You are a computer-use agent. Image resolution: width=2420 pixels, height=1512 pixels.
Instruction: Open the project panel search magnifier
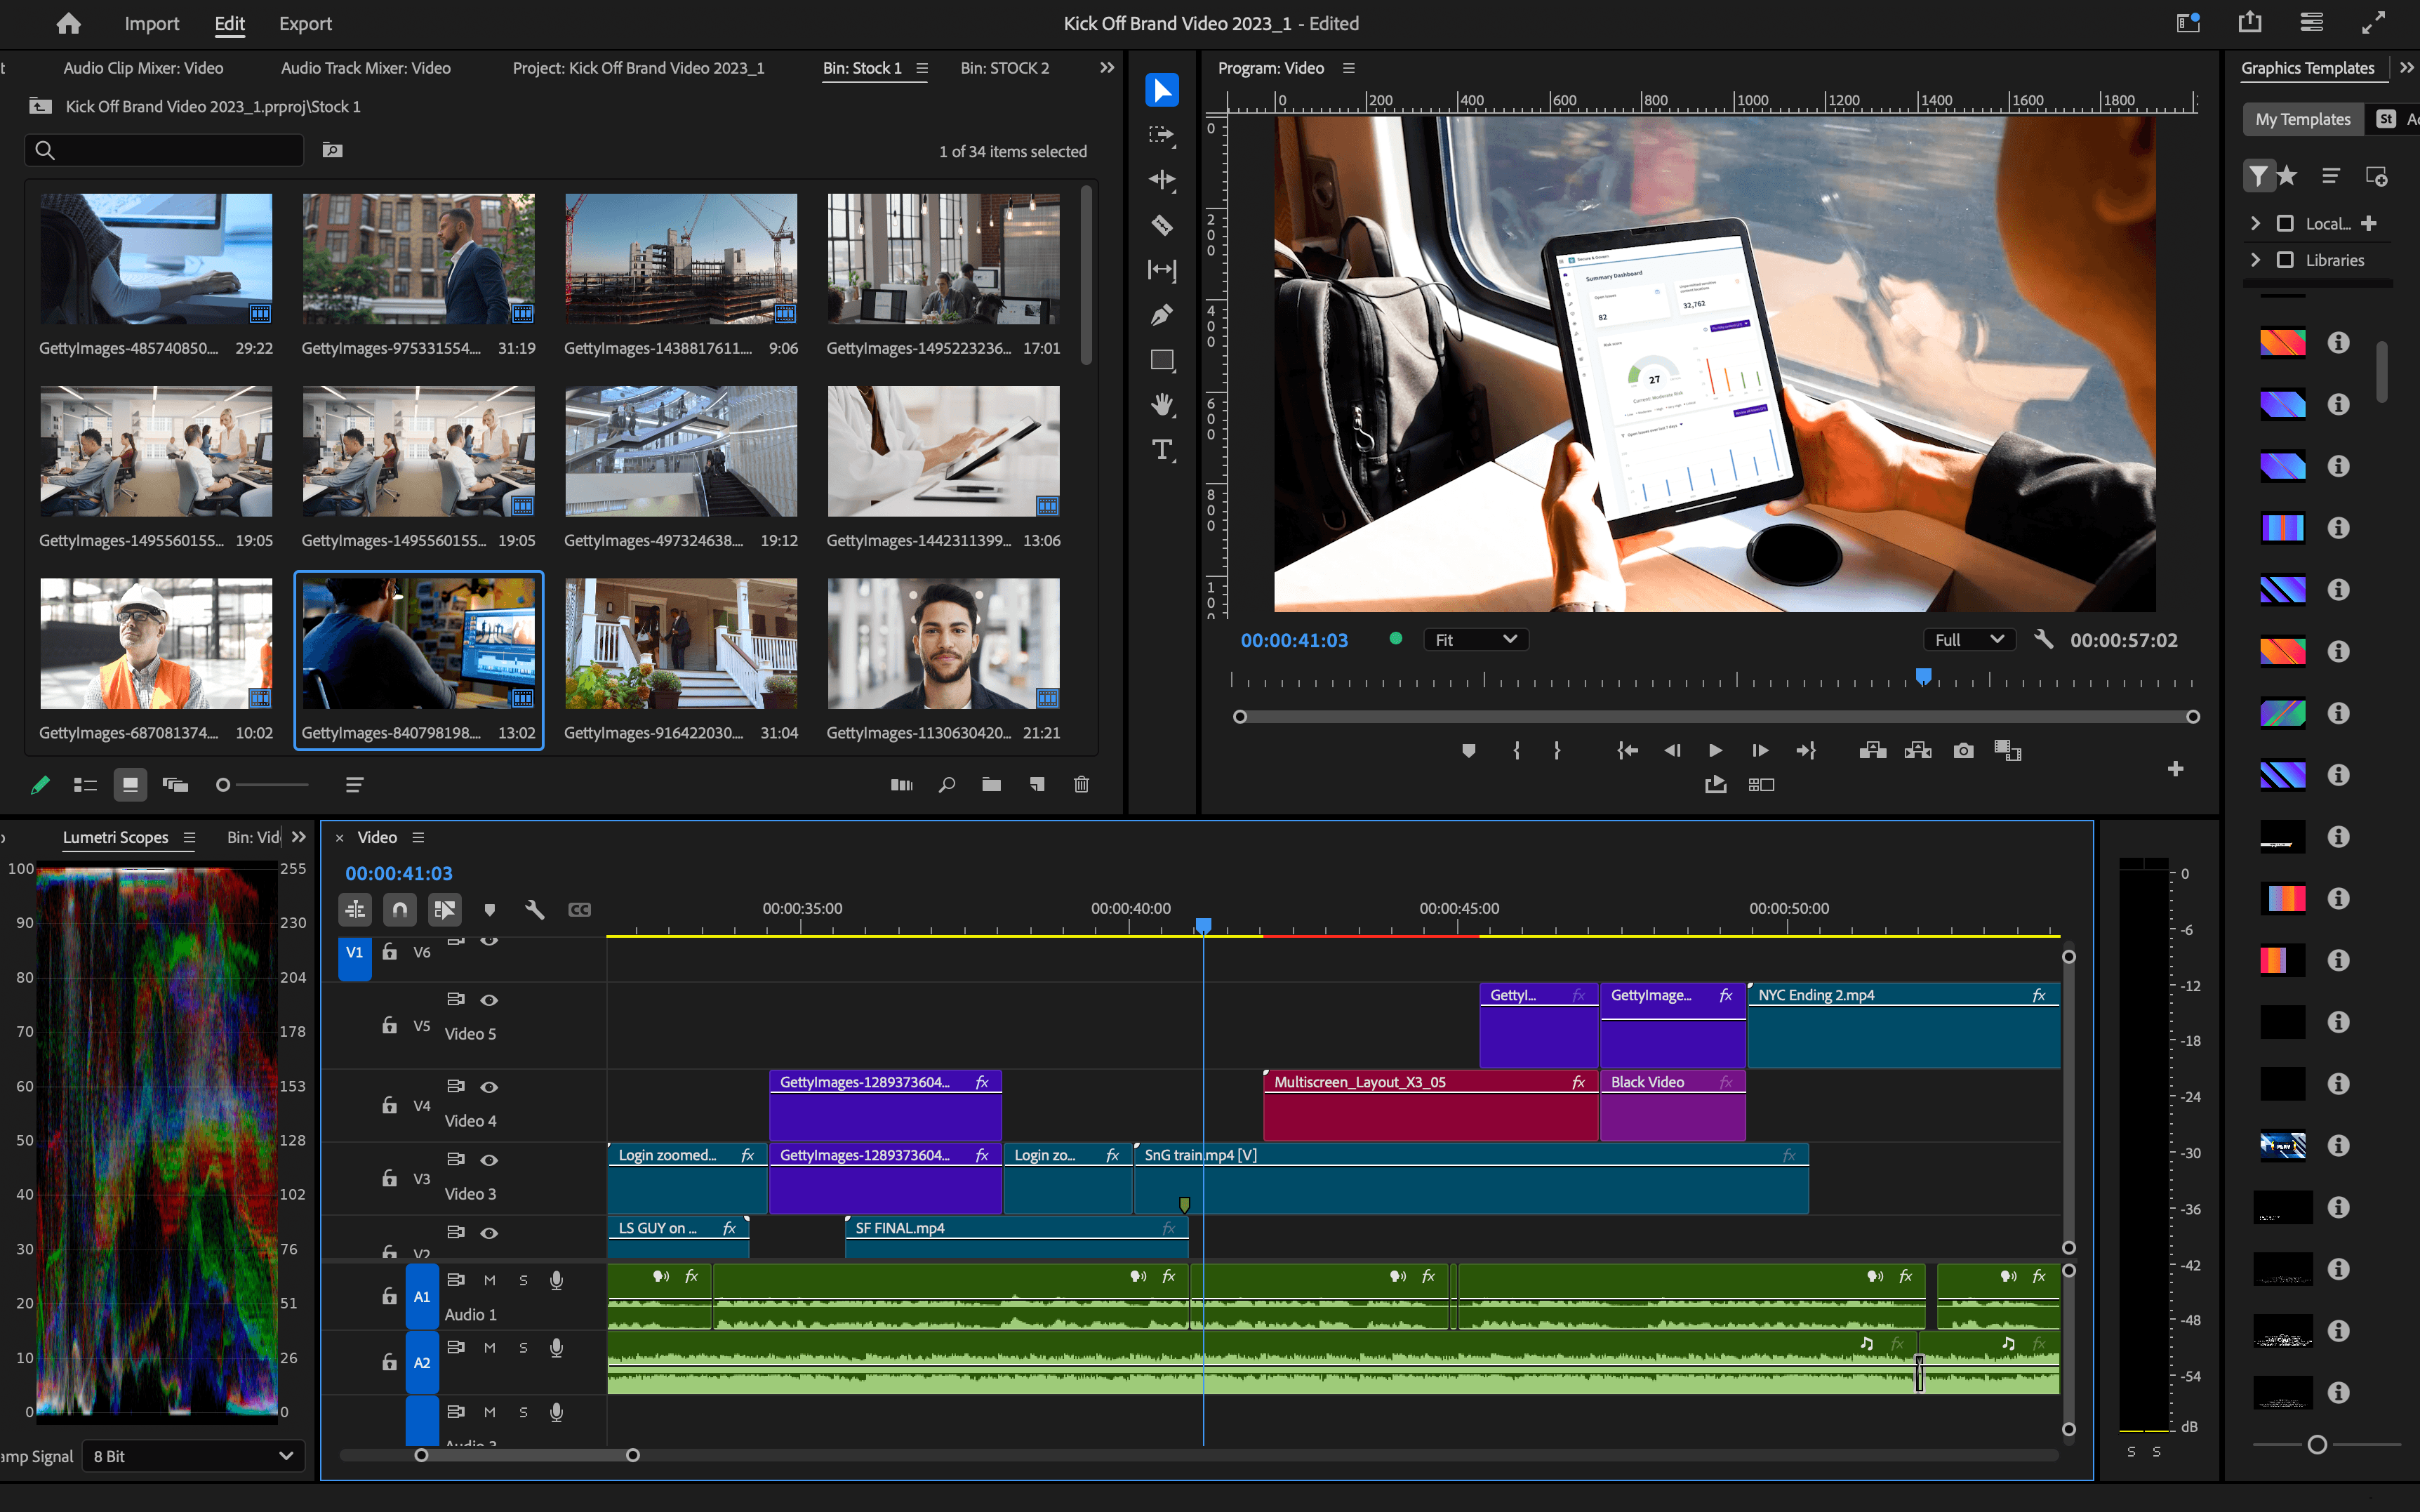point(945,785)
